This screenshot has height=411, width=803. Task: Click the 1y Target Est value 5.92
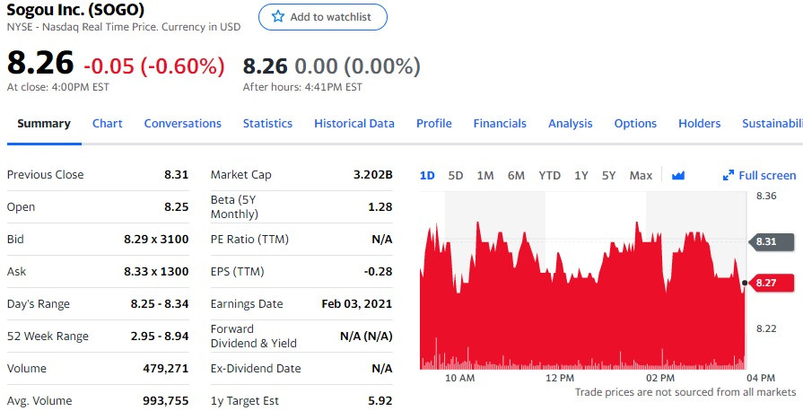click(x=380, y=401)
